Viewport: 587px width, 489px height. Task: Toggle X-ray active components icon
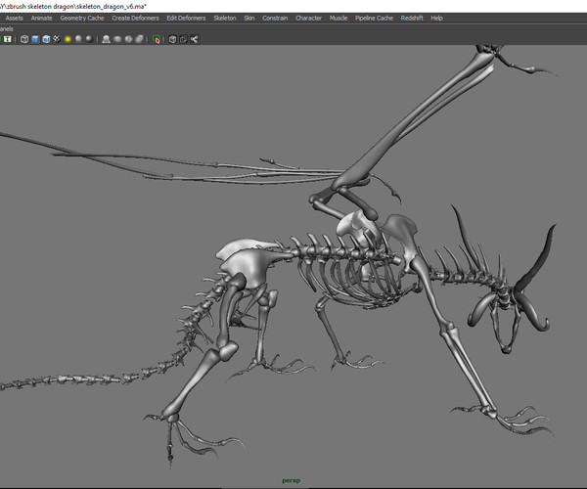pyautogui.click(x=184, y=39)
